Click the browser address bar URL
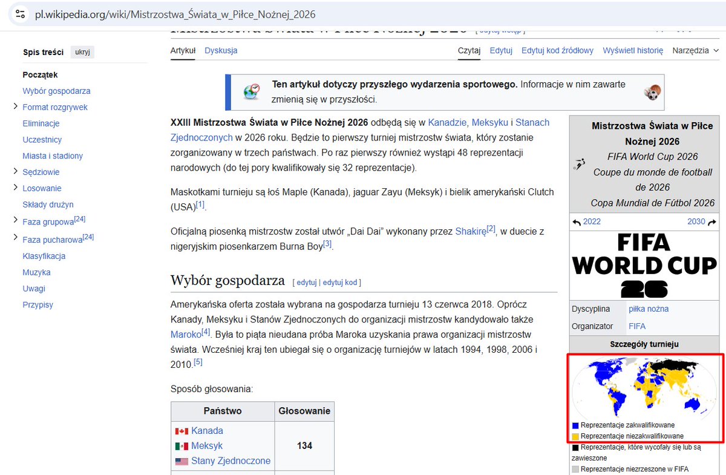The width and height of the screenshot is (726, 475). (175, 14)
